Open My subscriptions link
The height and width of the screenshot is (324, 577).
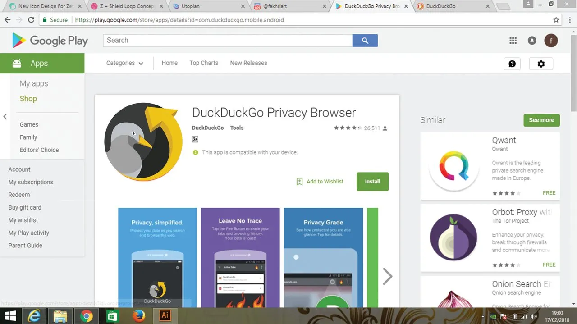[x=31, y=182]
